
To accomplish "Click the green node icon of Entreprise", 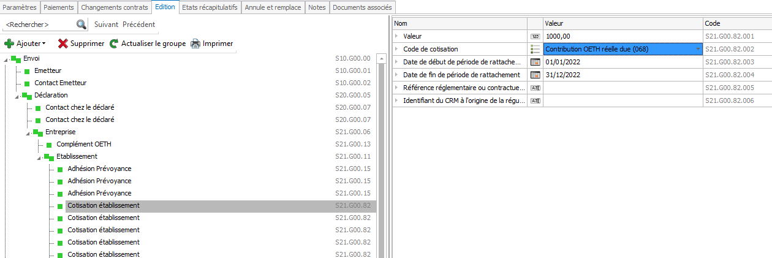I will (38, 132).
